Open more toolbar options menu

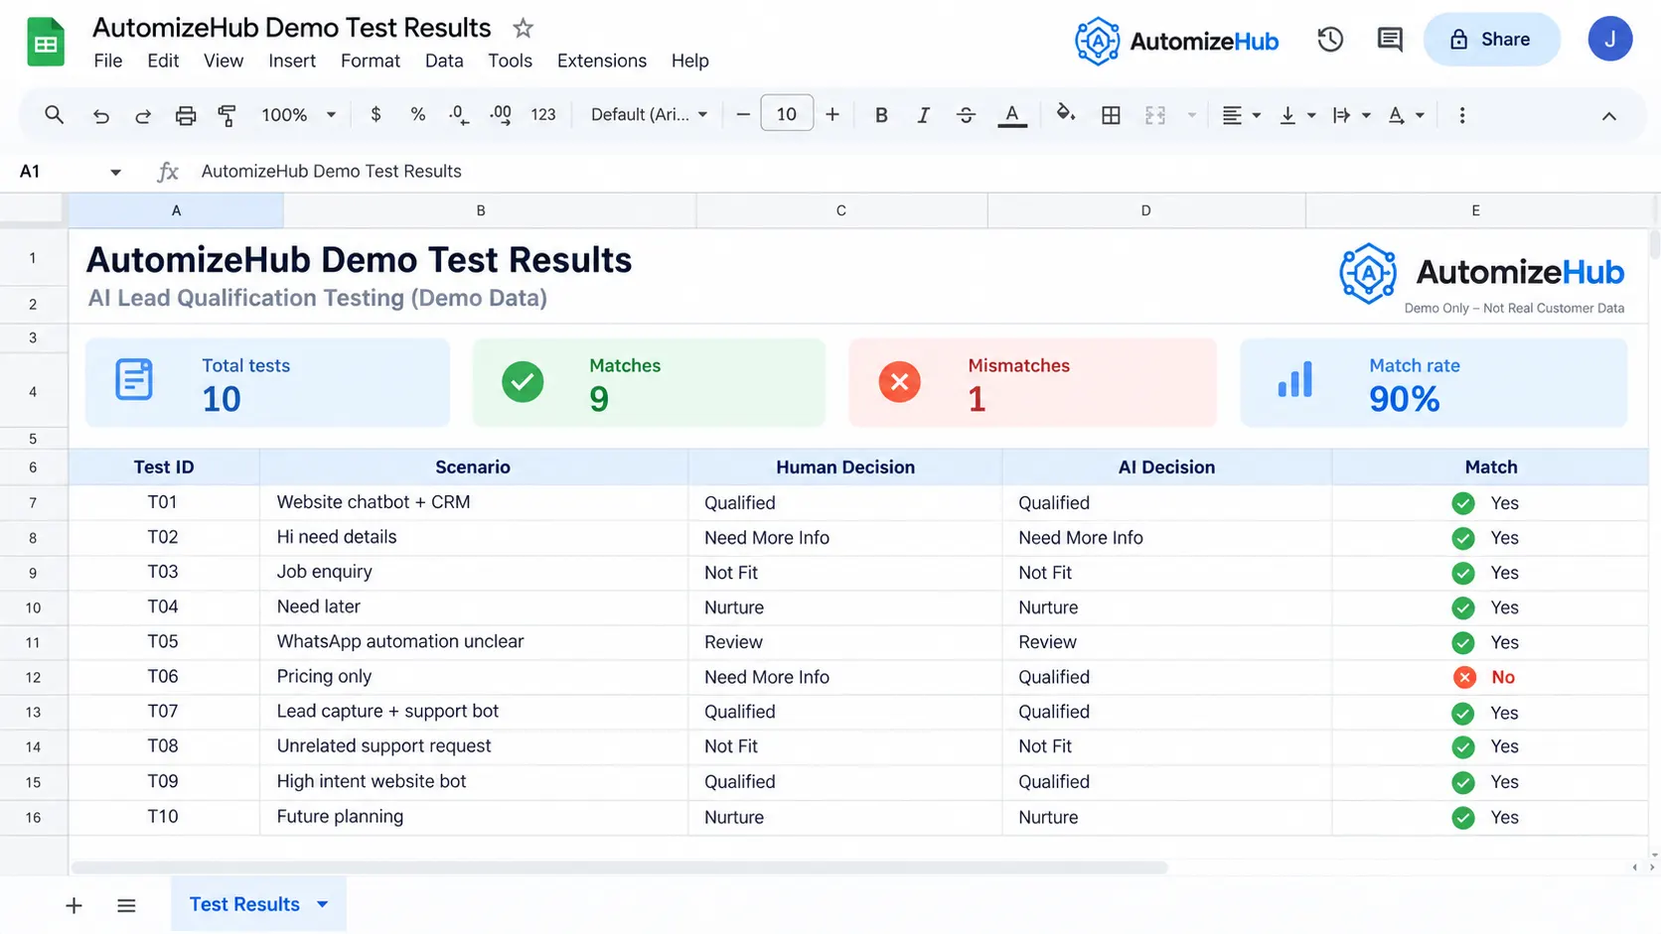tap(1461, 115)
